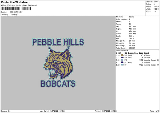Select the Colorway 1 value
The image size is (160, 113).
click(14, 14)
